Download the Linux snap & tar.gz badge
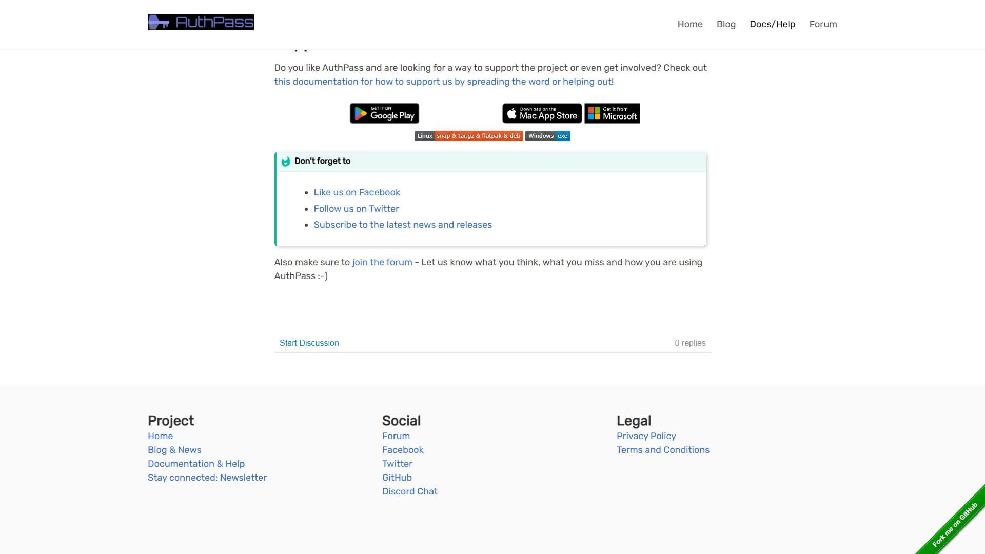This screenshot has height=554, width=985. (x=468, y=136)
